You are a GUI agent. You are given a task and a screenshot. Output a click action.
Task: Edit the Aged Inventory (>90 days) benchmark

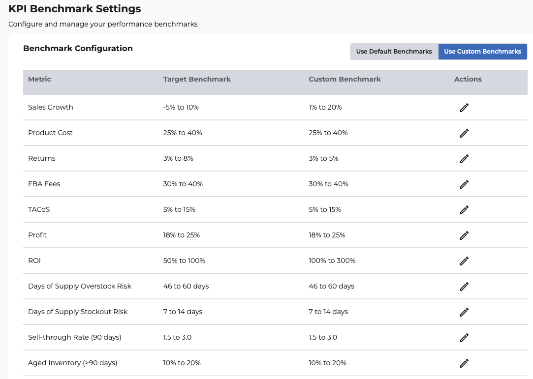[x=464, y=363]
